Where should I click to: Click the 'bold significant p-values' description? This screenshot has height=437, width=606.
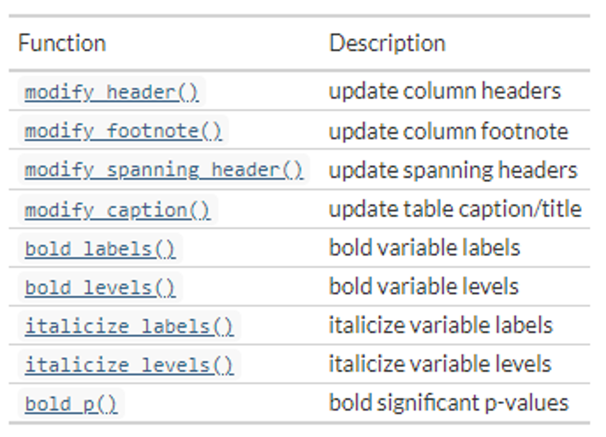tap(449, 403)
